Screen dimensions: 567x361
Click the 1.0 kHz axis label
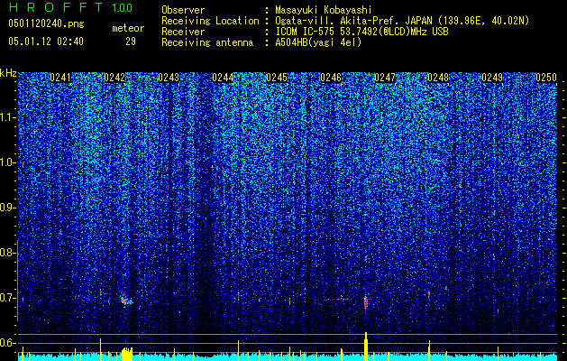[8, 162]
